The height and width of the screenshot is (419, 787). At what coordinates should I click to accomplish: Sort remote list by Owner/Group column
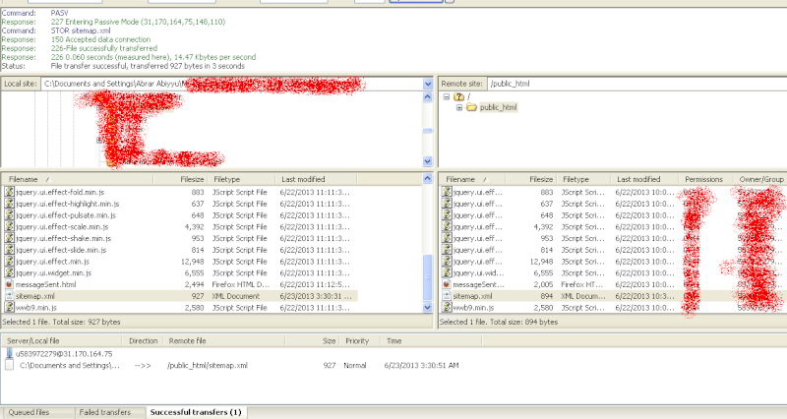point(760,179)
